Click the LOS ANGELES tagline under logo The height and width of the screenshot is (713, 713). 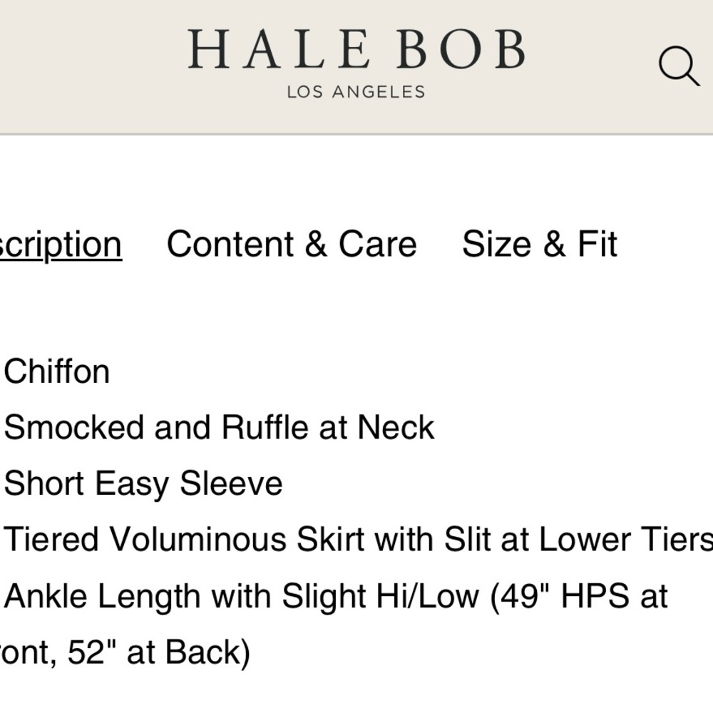356,92
